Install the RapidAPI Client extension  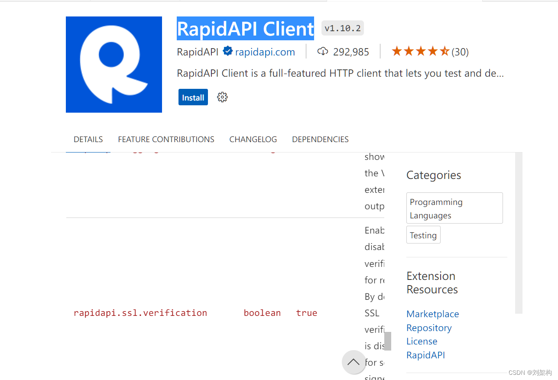193,97
